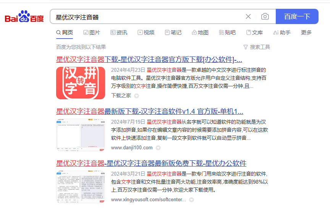Click the text 百度为您找到以下结果
This screenshot has width=330, height=210.
pyautogui.click(x=81, y=47)
